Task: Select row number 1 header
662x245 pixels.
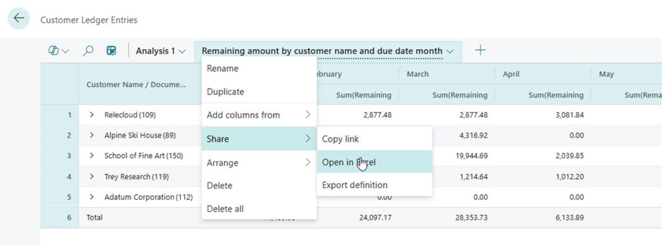Action: 59,115
